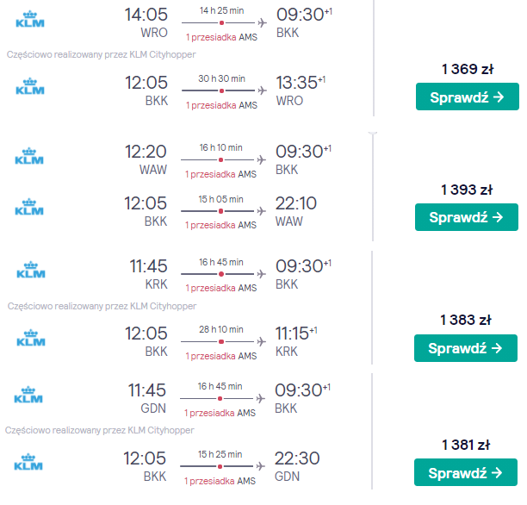Select Sprawdź for the 1 381 zł Gdańsk offer

point(466,472)
